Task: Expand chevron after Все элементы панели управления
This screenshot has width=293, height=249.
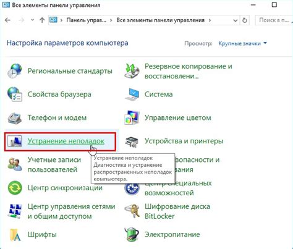Action: tap(210, 20)
